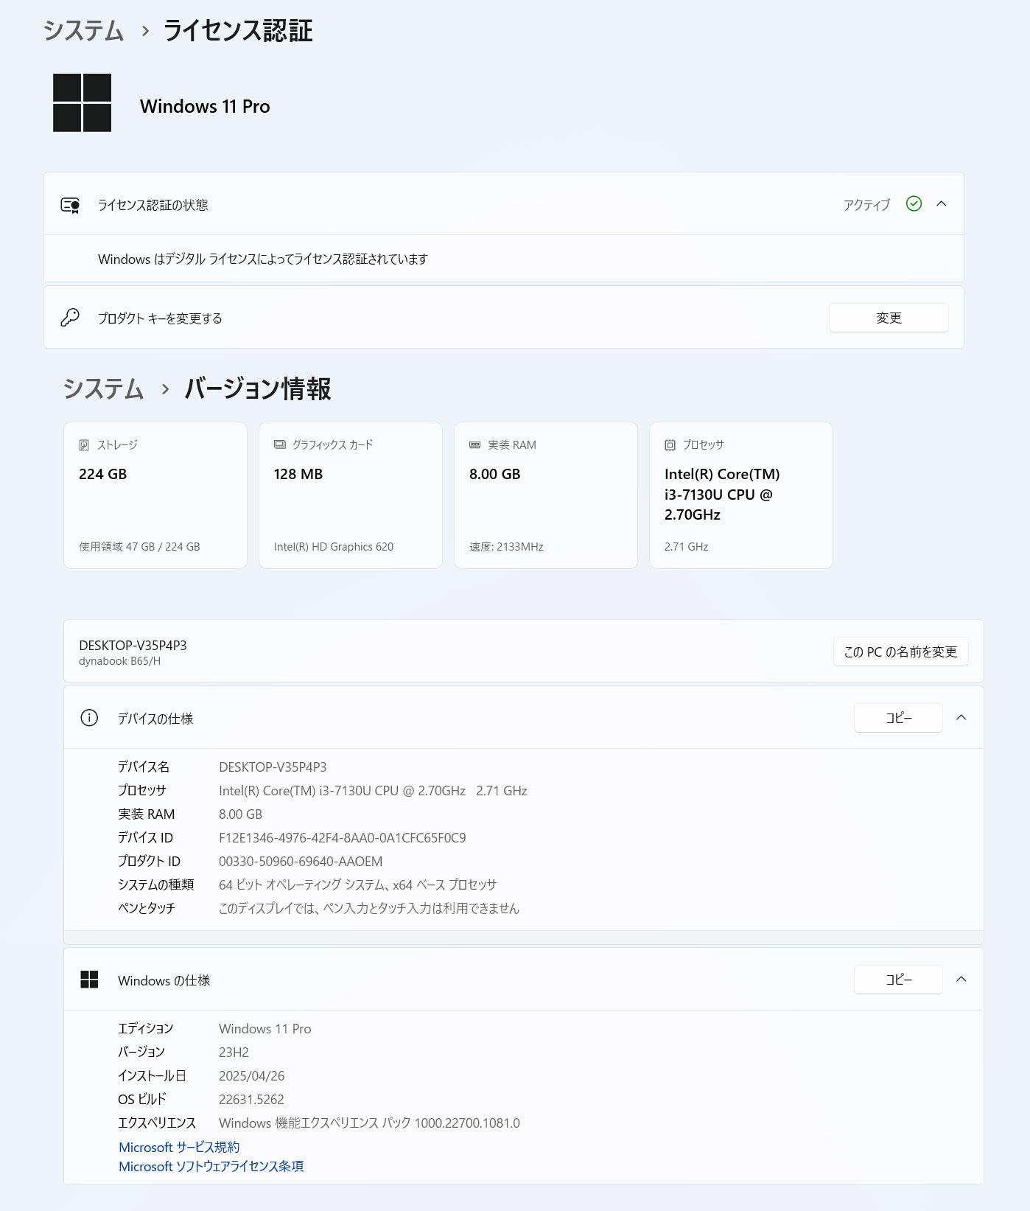Copy the device specifications
Screen dimensions: 1030x1211
[x=898, y=718]
